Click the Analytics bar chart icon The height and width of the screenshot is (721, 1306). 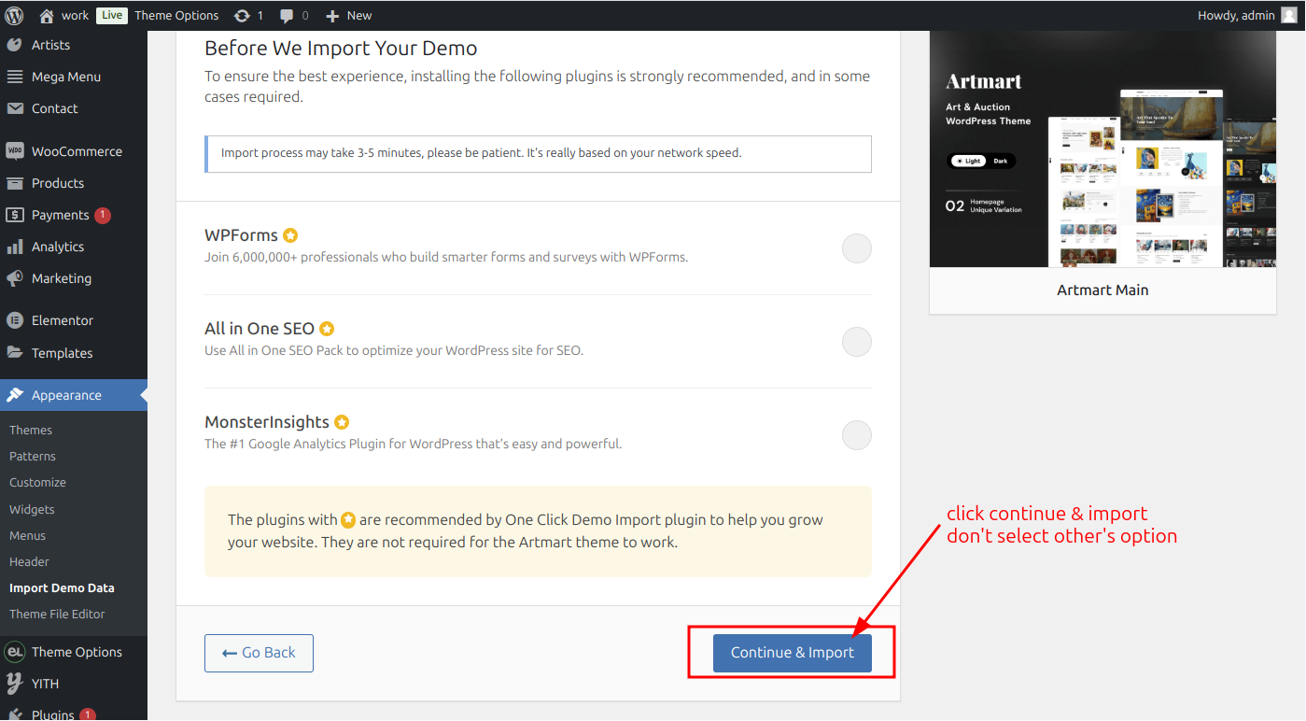pyautogui.click(x=15, y=247)
